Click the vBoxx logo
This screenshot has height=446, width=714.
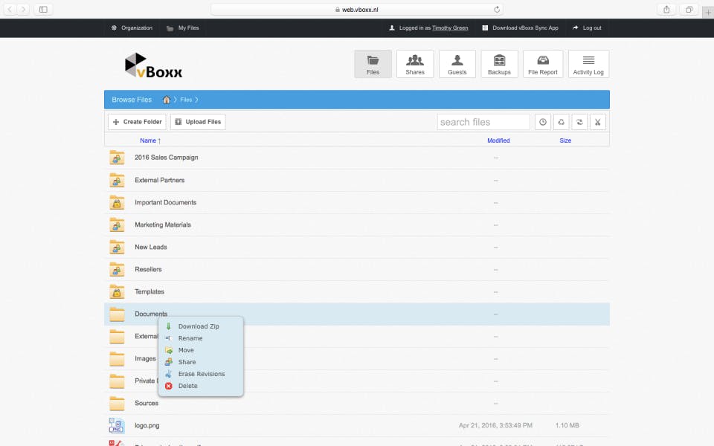coord(153,65)
